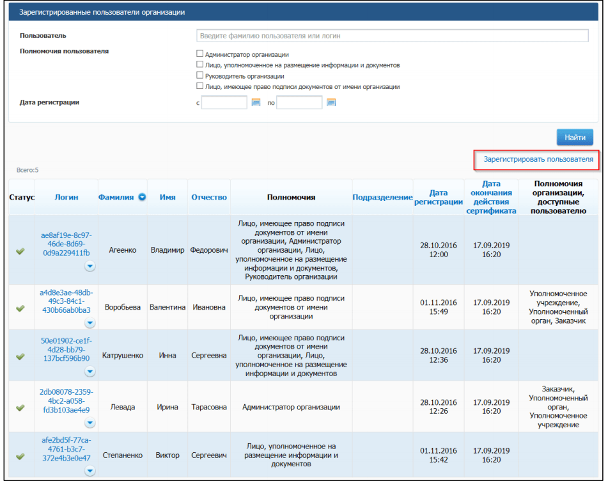Click registration date 28.10.2016 12:00
This screenshot has height=490, width=608.
[439, 250]
